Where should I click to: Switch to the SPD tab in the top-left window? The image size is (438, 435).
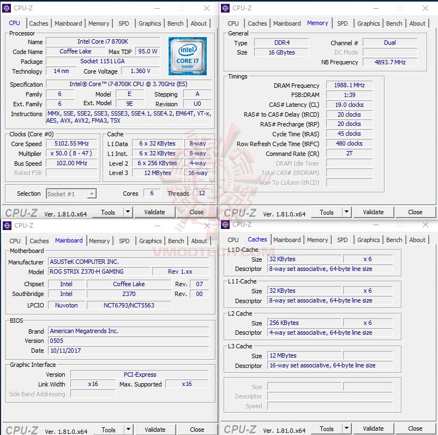123,23
